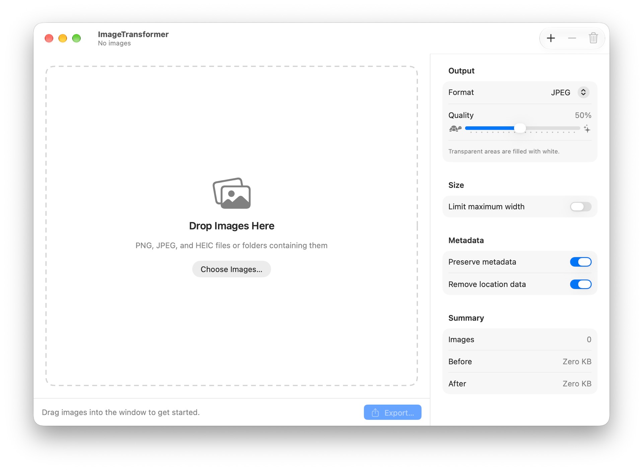Image resolution: width=643 pixels, height=470 pixels.
Task: Turn off Preserve metadata switch
Action: 581,262
